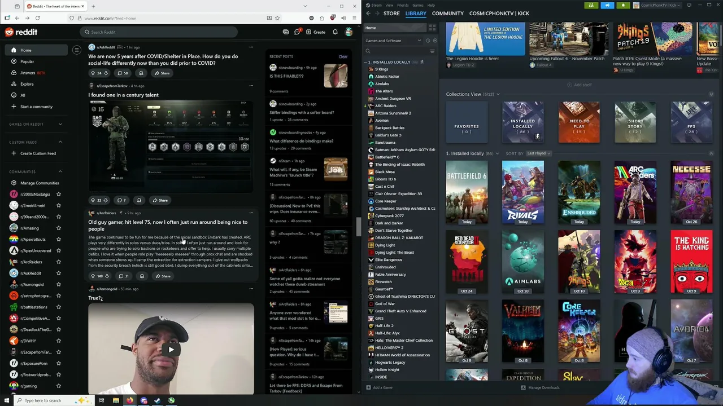Show all browser tabs with the chevron
The width and height of the screenshot is (723, 406).
click(x=305, y=6)
